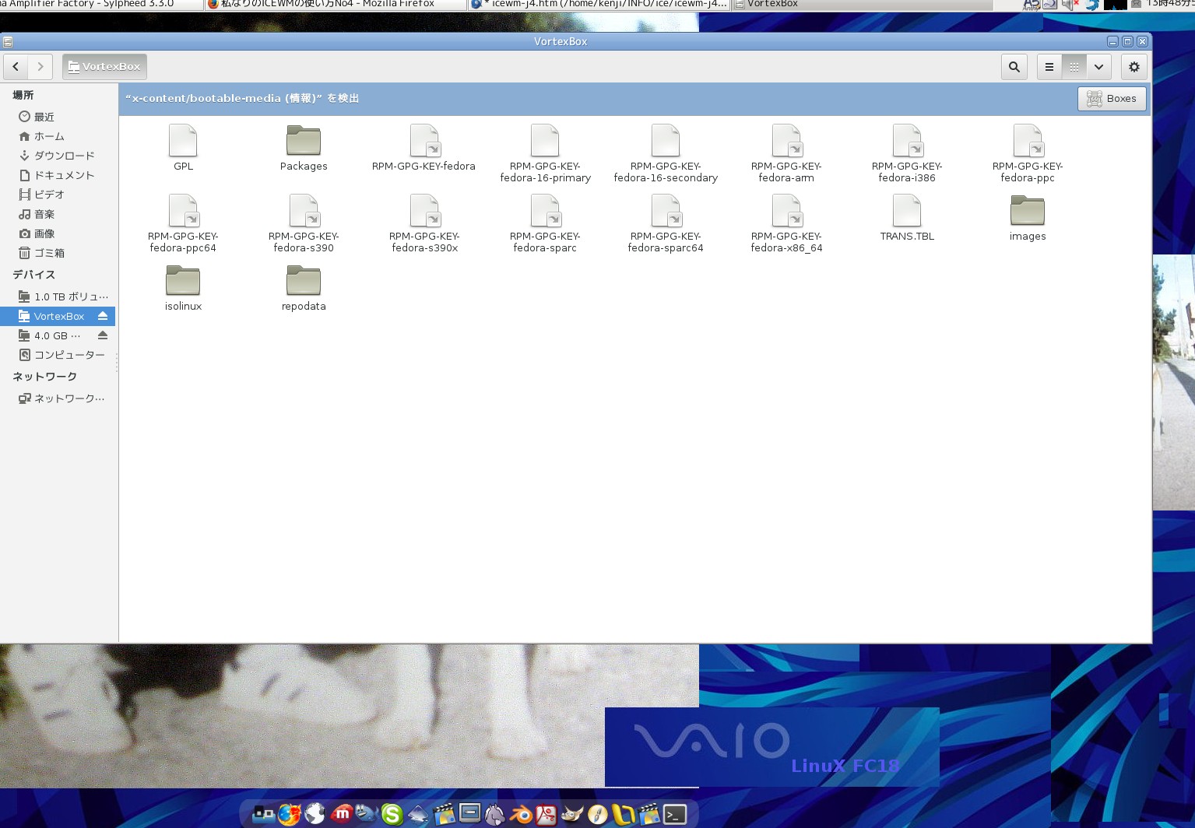Eject the VortexBox device
Screen dimensions: 1195x828
103,316
